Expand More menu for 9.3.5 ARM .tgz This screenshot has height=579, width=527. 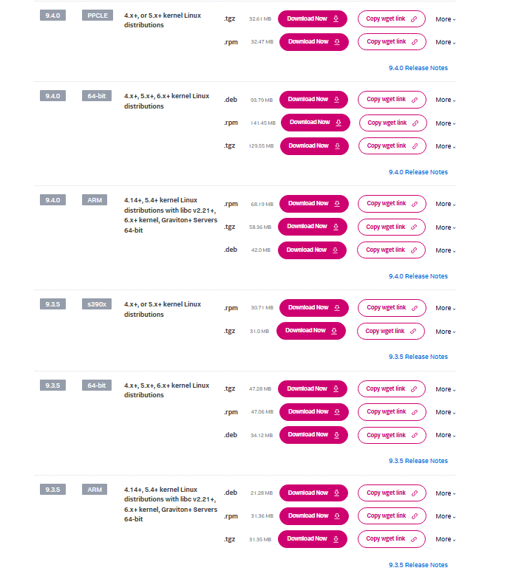445,539
